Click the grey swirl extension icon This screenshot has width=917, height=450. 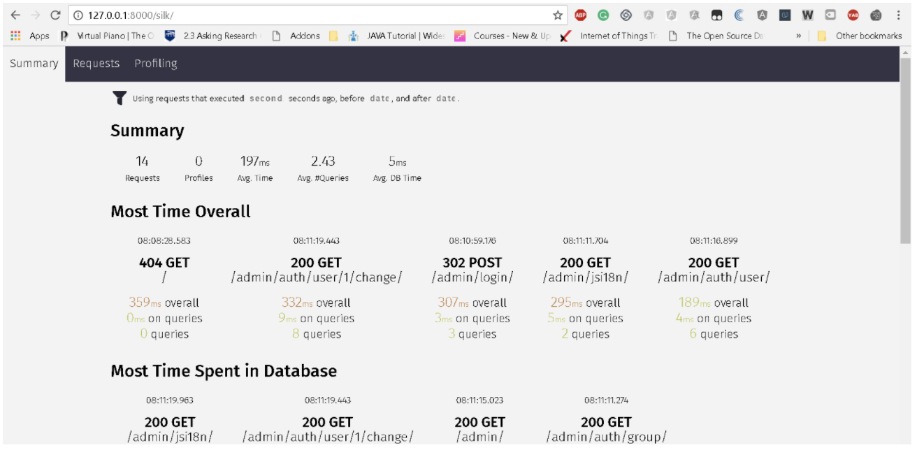coord(626,15)
